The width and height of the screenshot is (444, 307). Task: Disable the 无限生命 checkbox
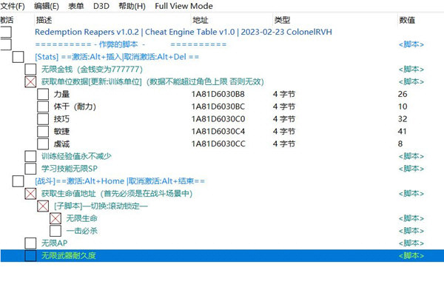[55, 218]
